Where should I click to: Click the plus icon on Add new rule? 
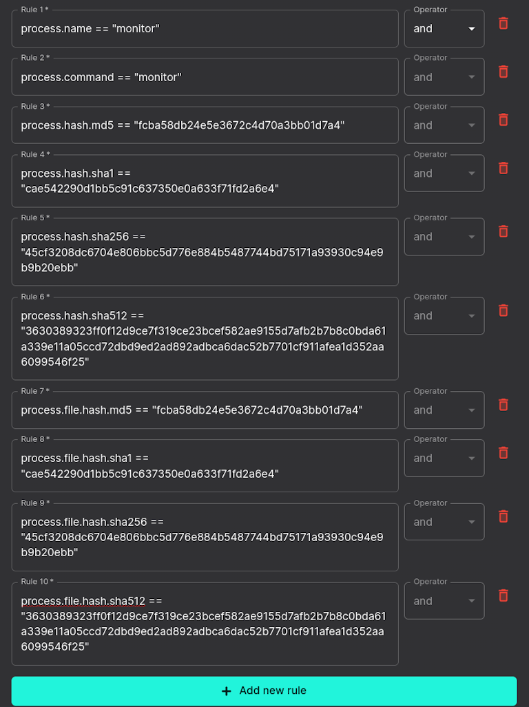tap(227, 690)
